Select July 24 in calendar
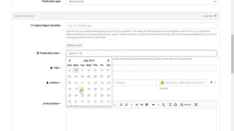The height and width of the screenshot is (131, 234). click(x=76, y=95)
